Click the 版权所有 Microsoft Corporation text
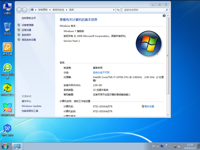 coord(95,36)
